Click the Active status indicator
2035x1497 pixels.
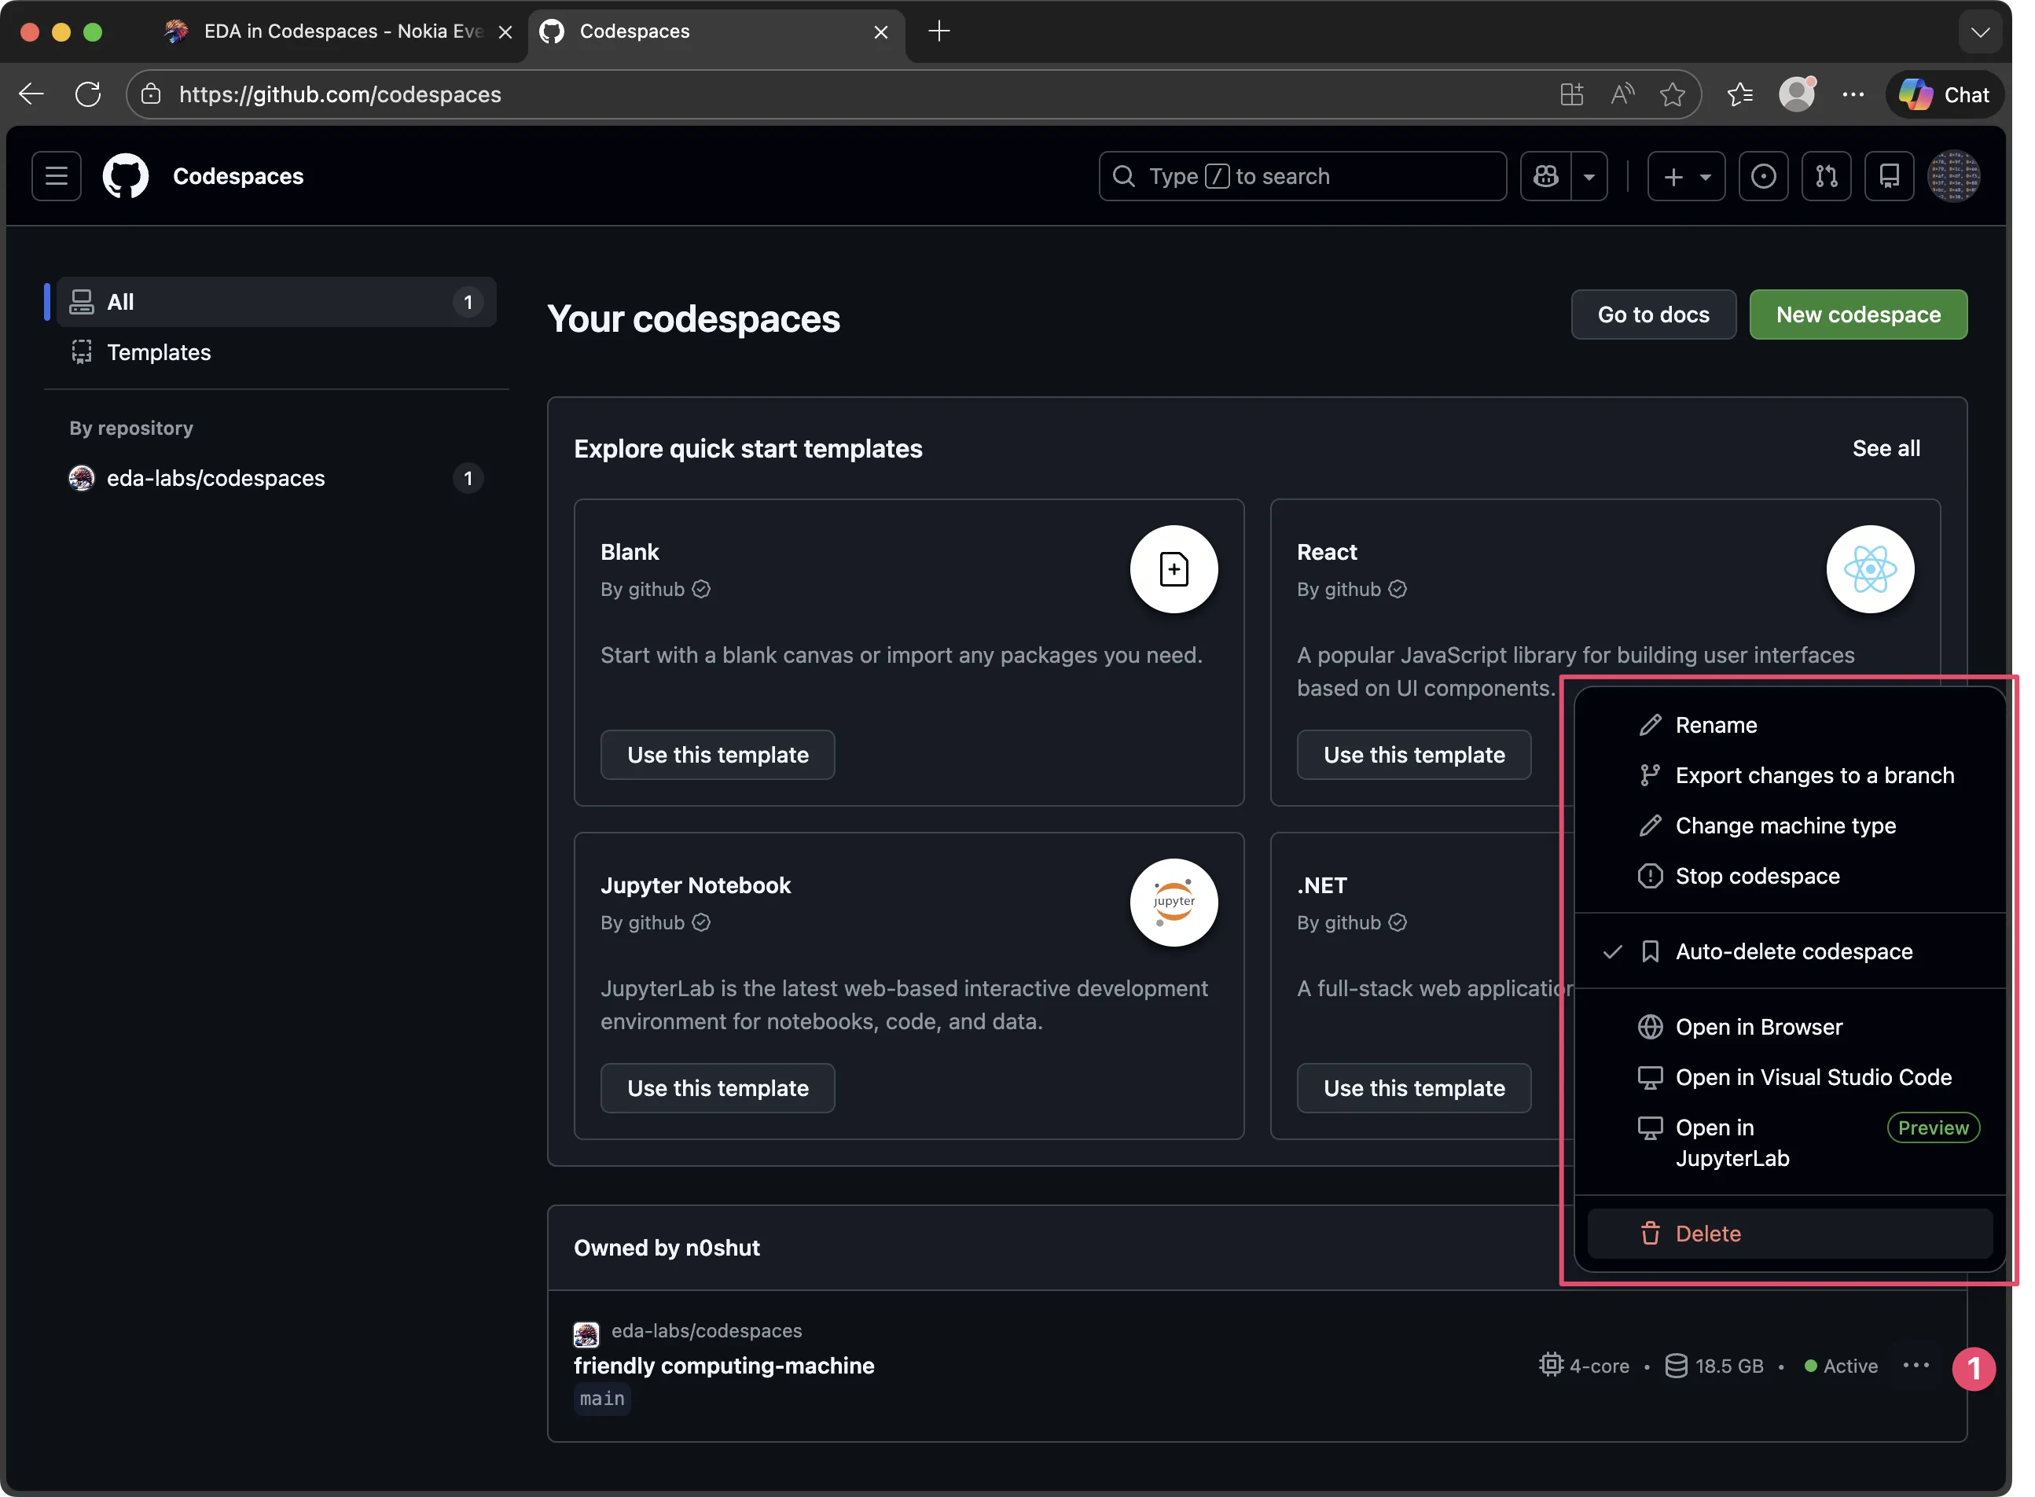click(x=1840, y=1366)
